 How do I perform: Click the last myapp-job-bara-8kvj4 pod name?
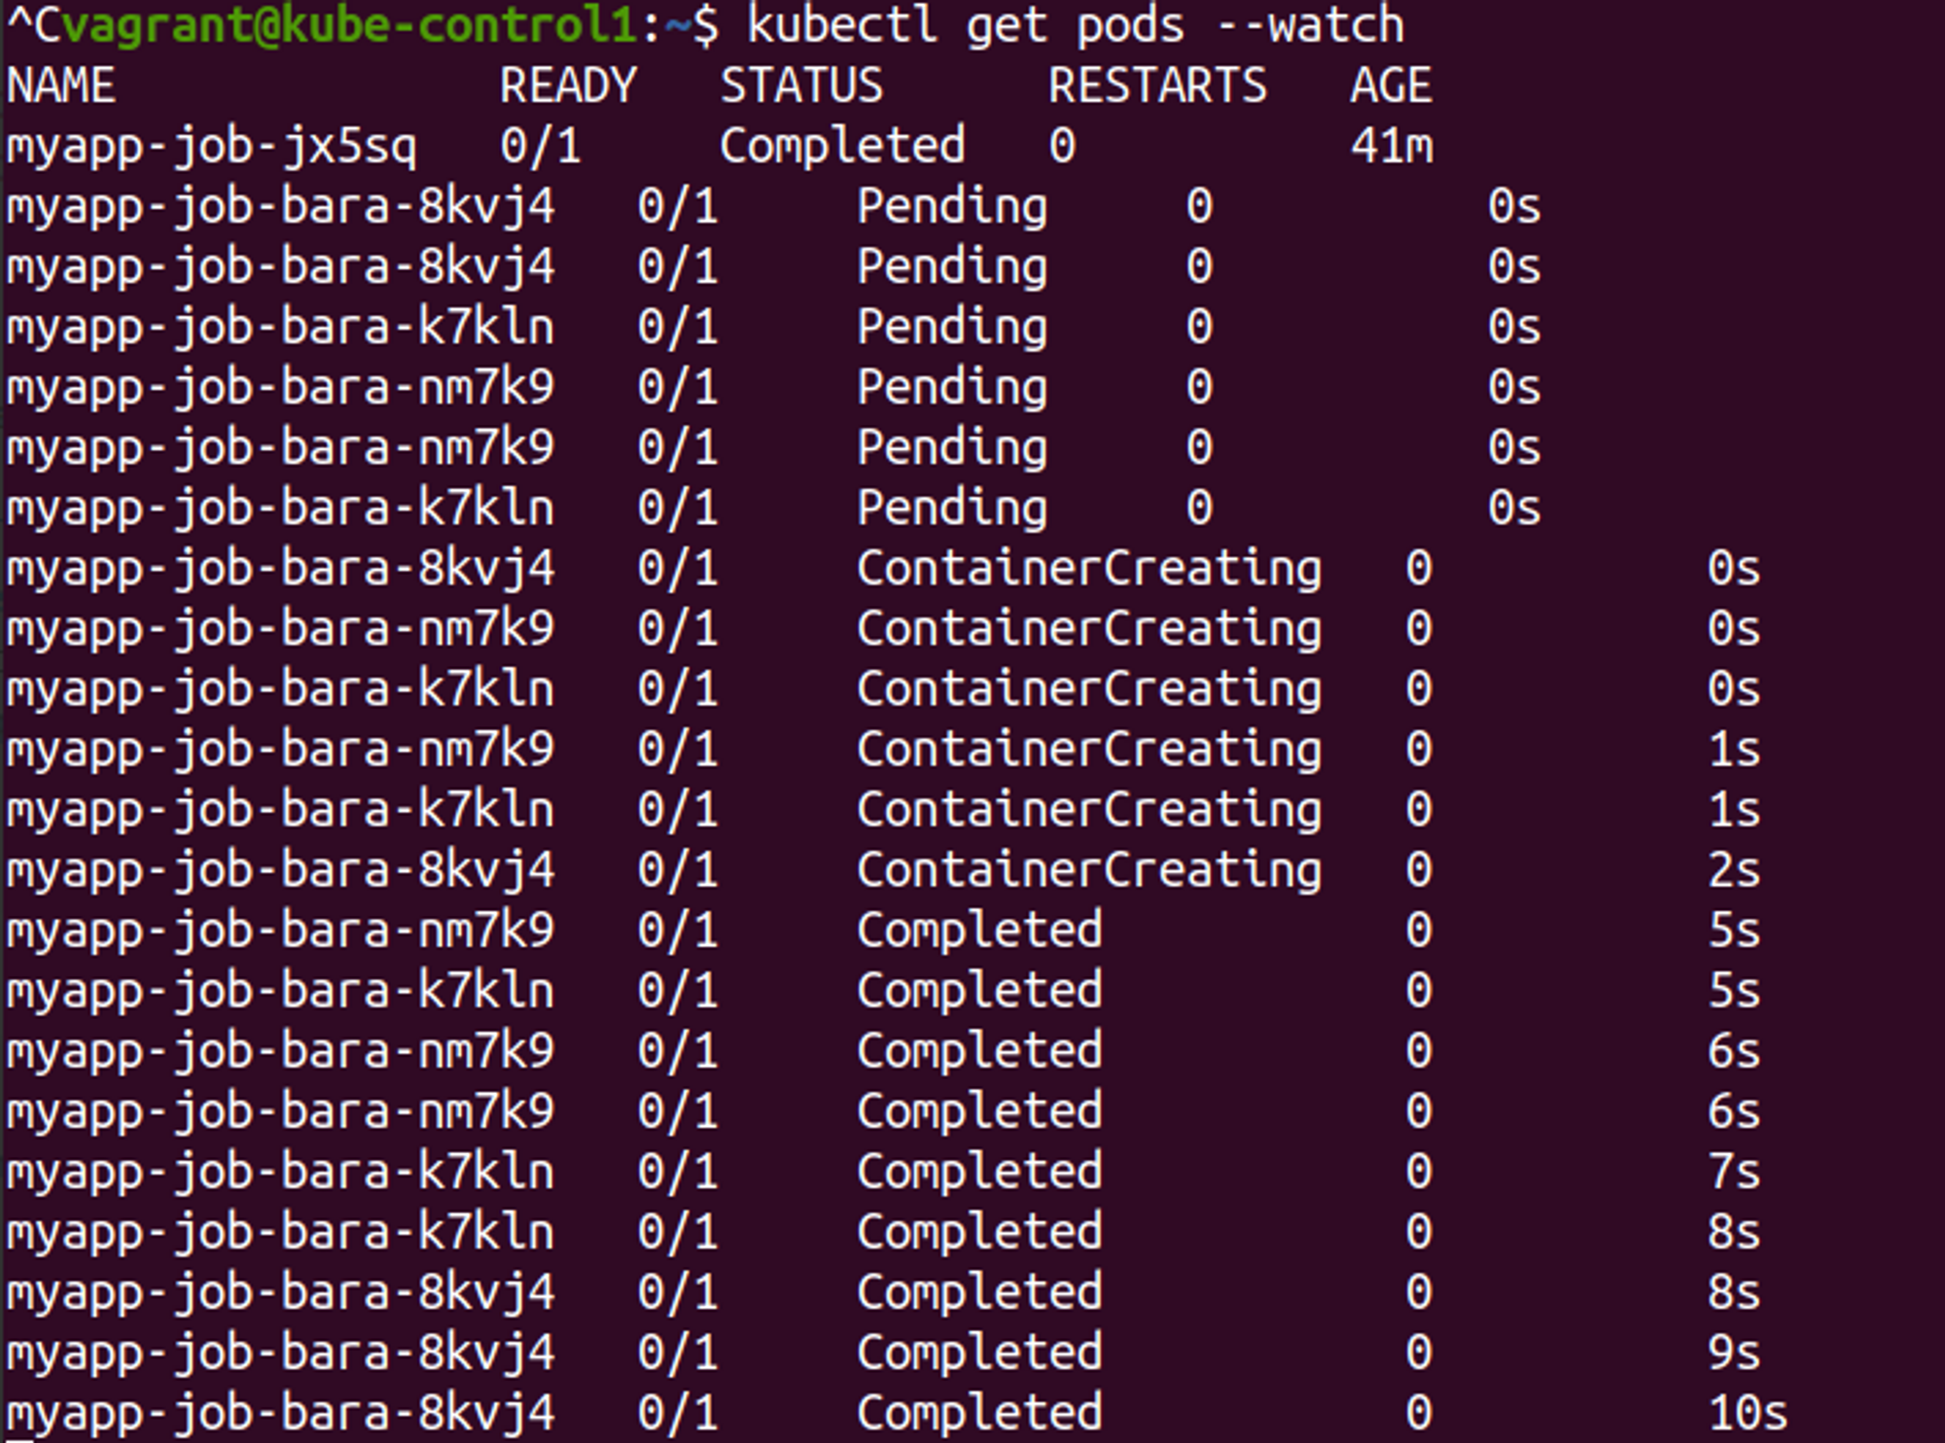[280, 1413]
